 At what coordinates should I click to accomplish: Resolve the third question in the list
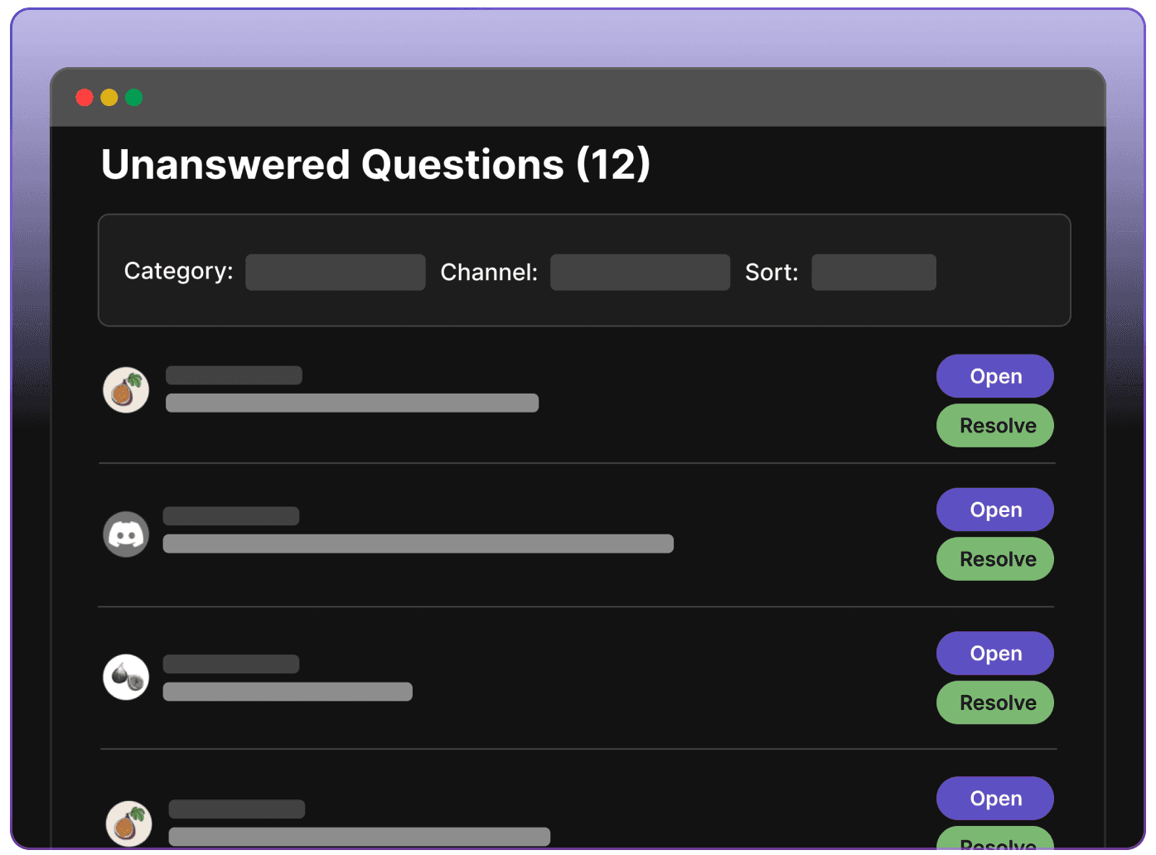[x=994, y=702]
